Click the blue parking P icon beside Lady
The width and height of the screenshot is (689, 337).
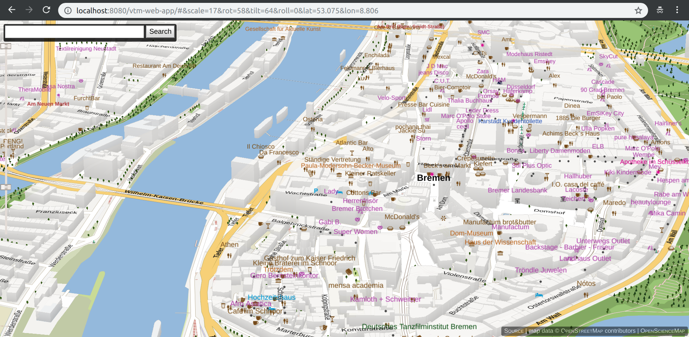[x=316, y=191]
